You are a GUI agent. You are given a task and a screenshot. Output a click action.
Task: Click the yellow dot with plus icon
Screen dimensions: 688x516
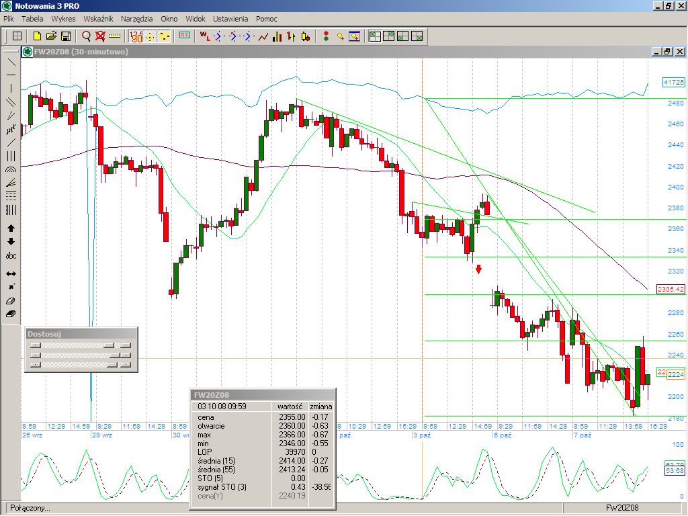[341, 36]
